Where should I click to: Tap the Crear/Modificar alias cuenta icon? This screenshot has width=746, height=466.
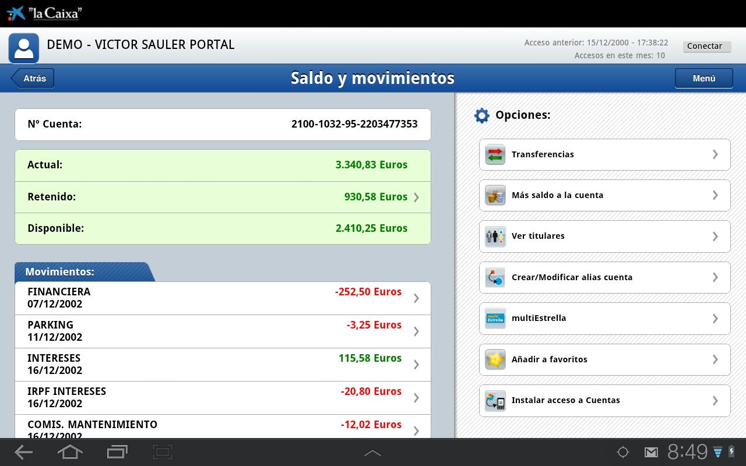pos(495,277)
